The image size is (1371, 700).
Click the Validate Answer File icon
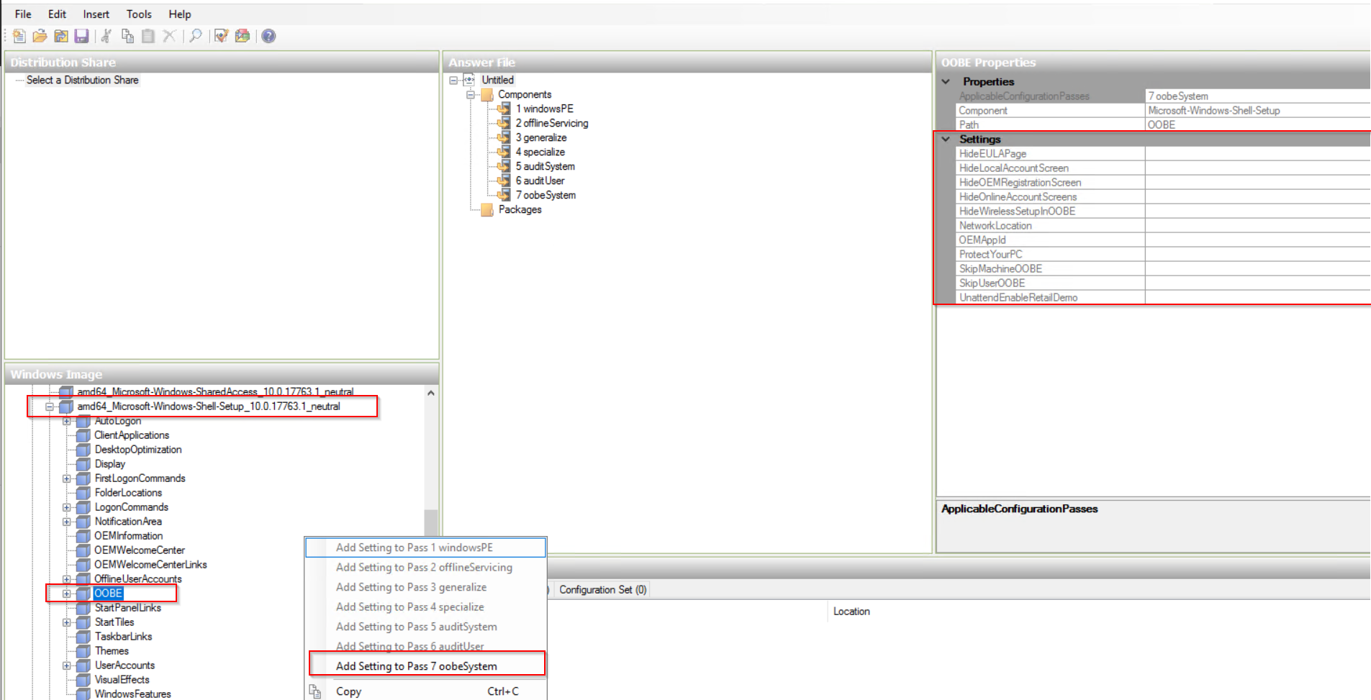(x=222, y=36)
